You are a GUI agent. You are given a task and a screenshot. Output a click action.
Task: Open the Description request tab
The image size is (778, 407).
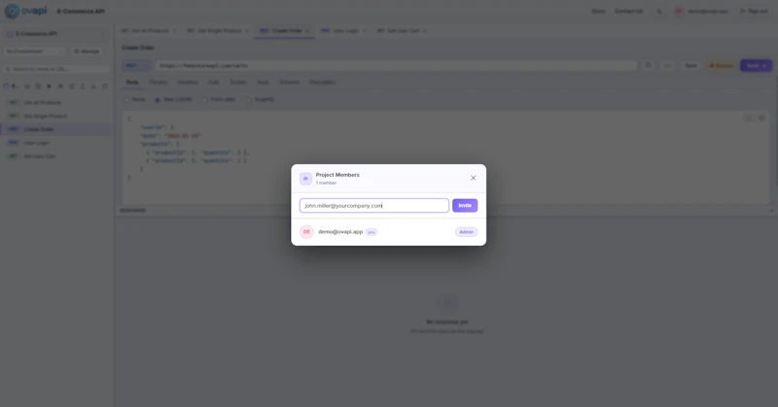pyautogui.click(x=323, y=83)
